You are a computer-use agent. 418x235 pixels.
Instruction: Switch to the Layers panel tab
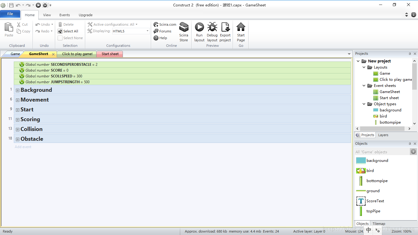click(x=383, y=135)
